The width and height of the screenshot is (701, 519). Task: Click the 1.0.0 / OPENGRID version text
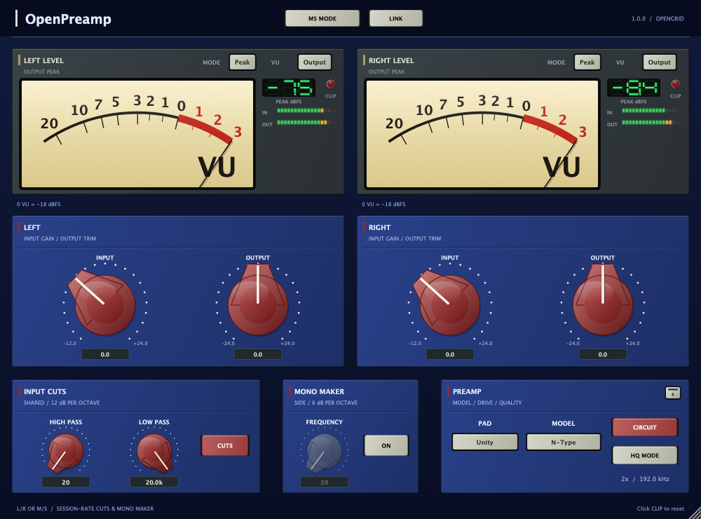[658, 19]
